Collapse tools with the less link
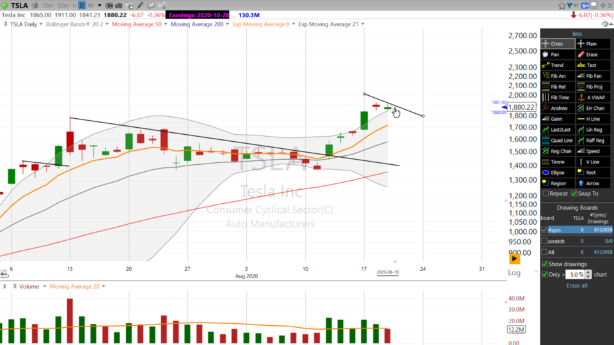Image resolution: width=614 pixels, height=345 pixels. point(576,34)
